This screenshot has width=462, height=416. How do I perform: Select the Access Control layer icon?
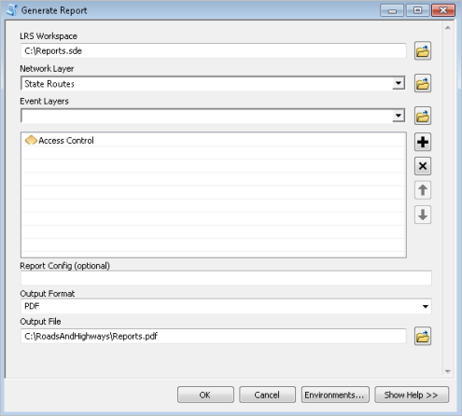point(31,140)
